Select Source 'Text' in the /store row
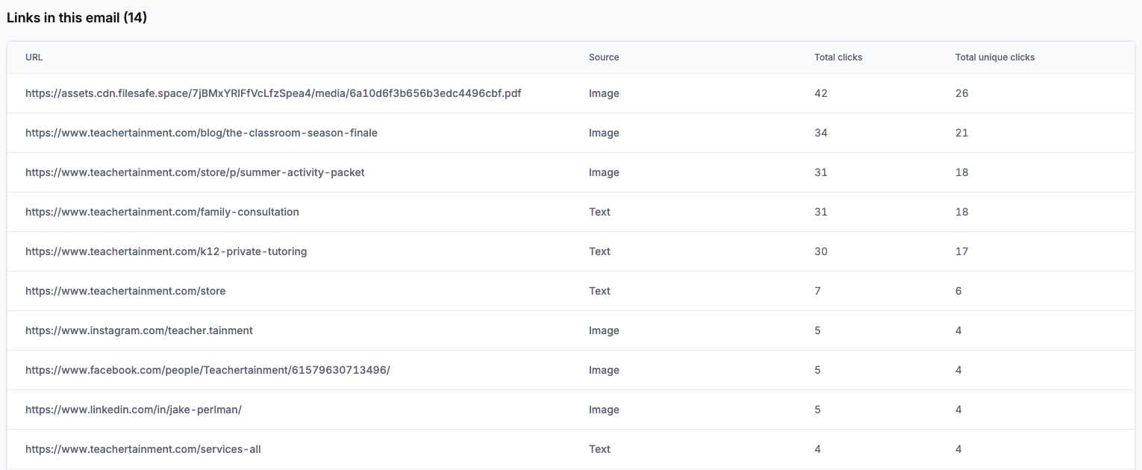This screenshot has width=1142, height=470. pyautogui.click(x=599, y=291)
